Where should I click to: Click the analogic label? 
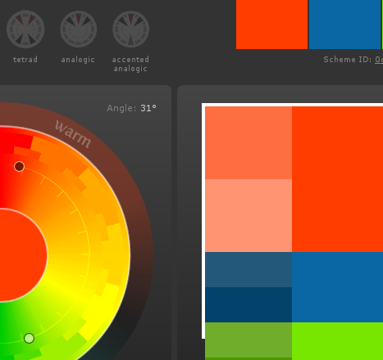click(78, 60)
